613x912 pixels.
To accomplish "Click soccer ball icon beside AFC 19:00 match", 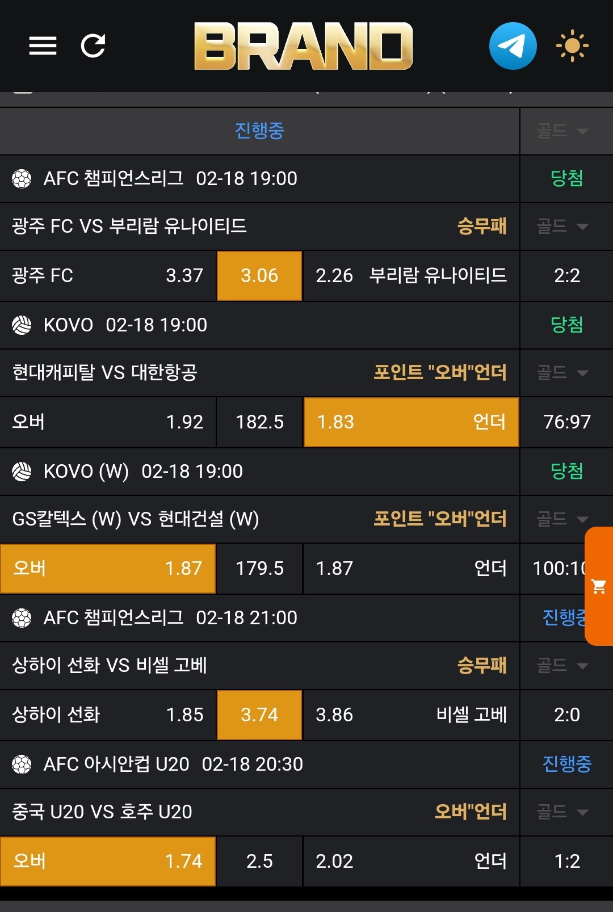I will tap(22, 179).
